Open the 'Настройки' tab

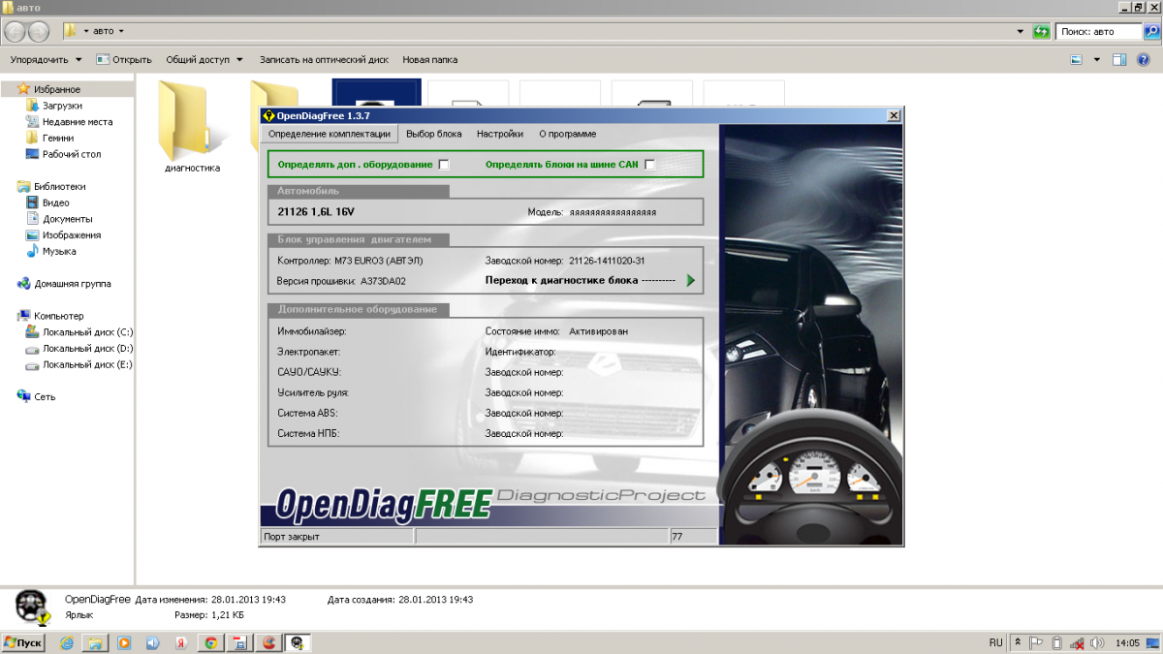point(500,134)
